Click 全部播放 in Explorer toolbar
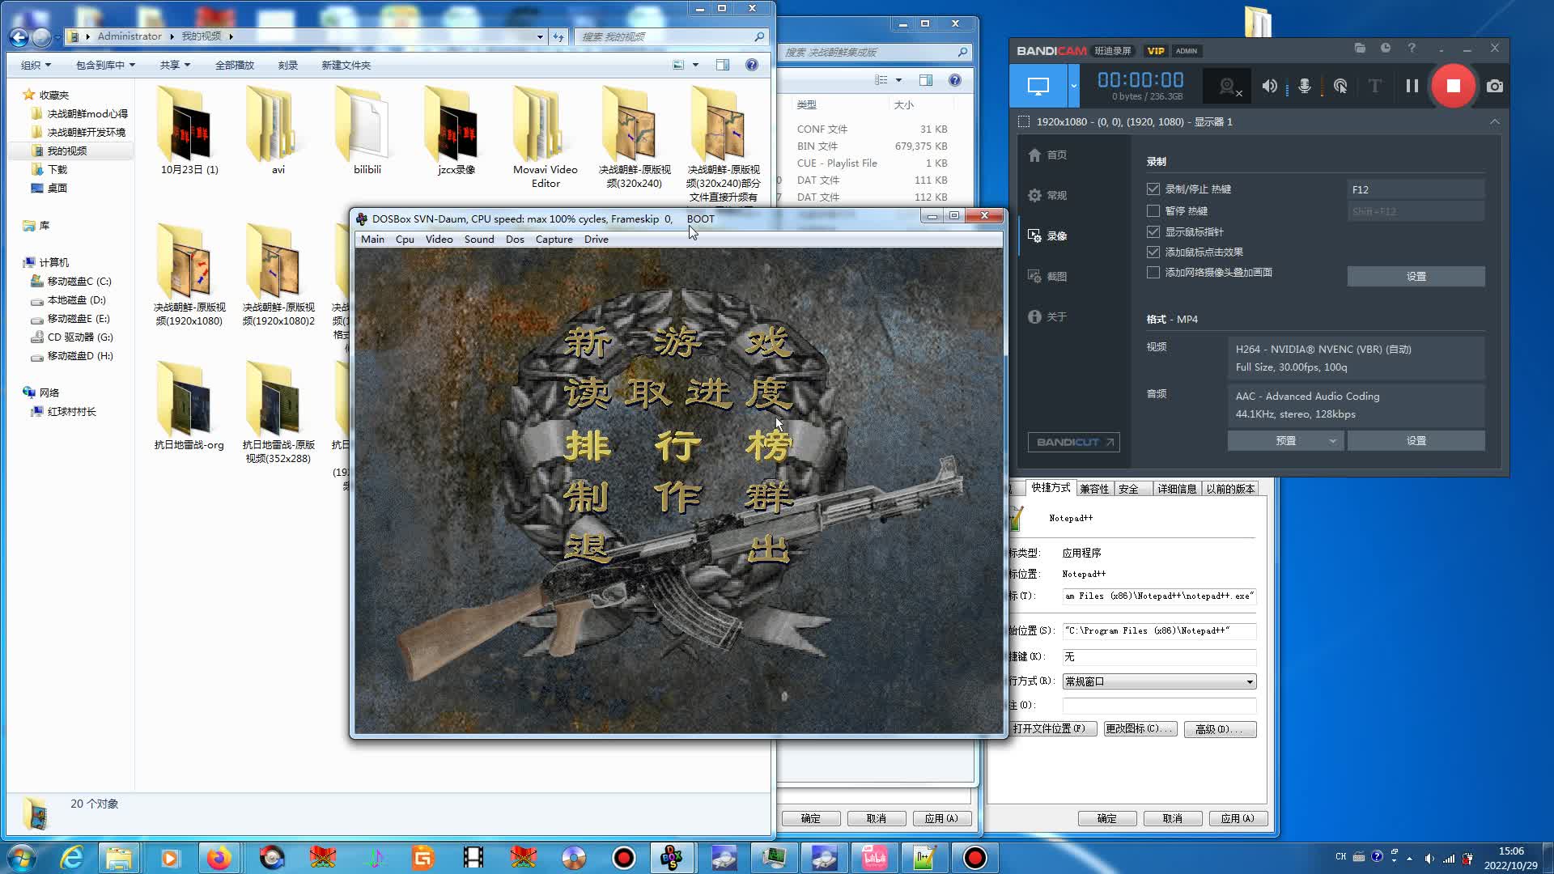This screenshot has height=874, width=1554. click(x=235, y=66)
